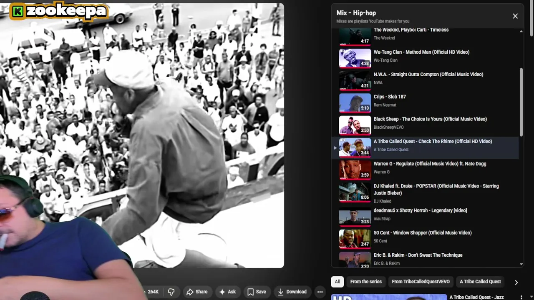Click the Choice Is Yours thumbnail 3:50
534x300 pixels.
click(x=355, y=125)
